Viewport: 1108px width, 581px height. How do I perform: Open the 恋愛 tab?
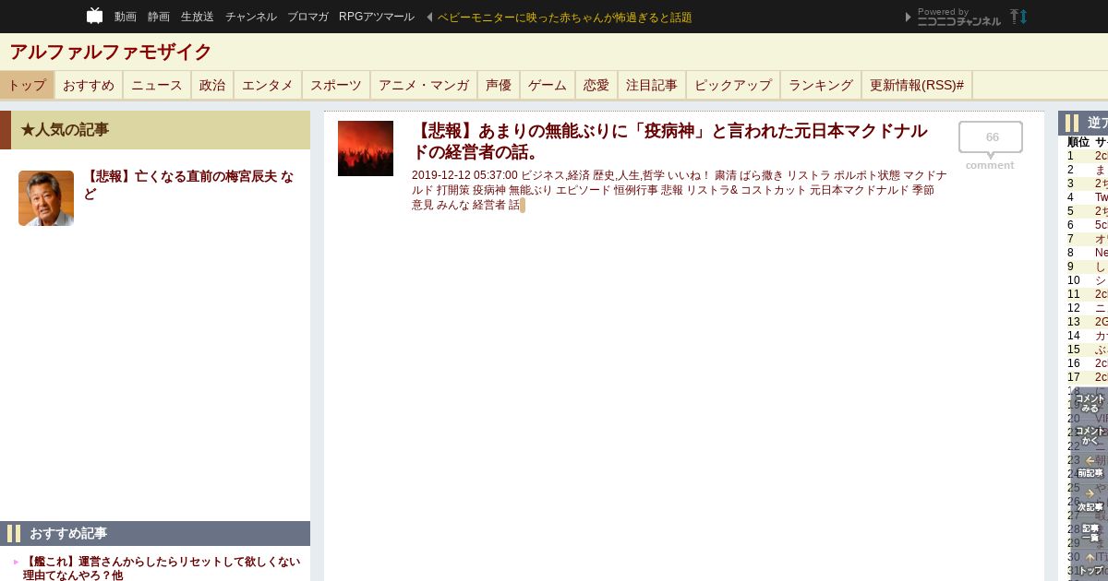(x=596, y=85)
